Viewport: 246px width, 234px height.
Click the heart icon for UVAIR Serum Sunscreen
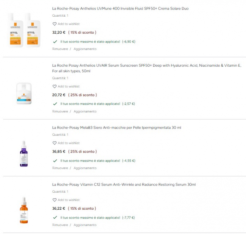tap(54, 86)
